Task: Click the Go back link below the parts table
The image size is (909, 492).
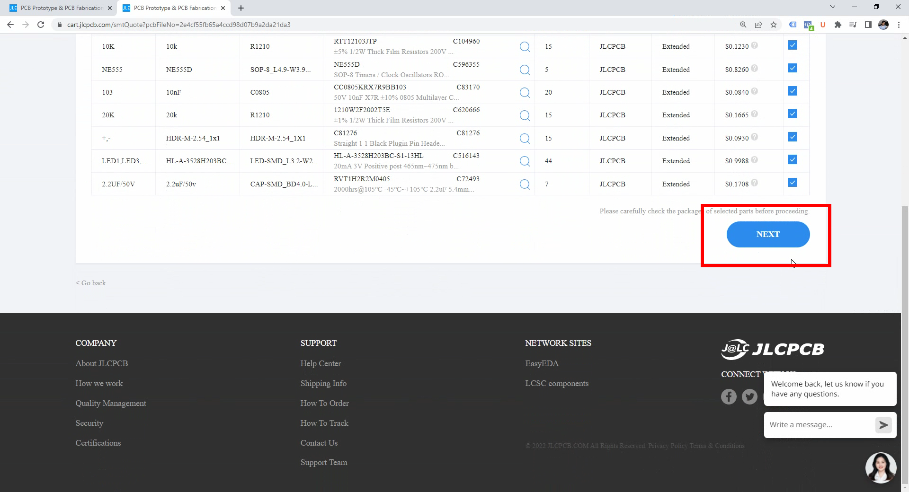Action: pos(90,282)
